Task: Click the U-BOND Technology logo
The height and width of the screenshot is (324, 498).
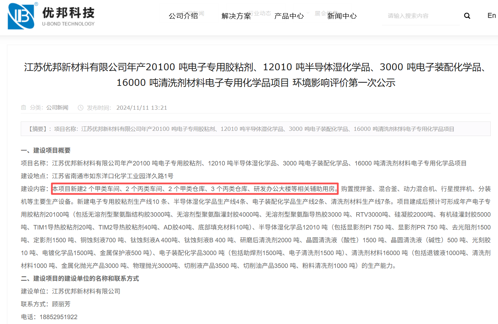Action: tap(51, 16)
